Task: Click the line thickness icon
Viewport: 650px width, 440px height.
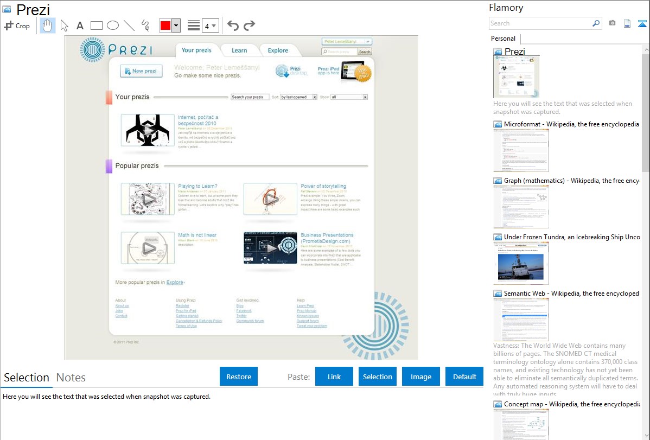Action: point(194,25)
